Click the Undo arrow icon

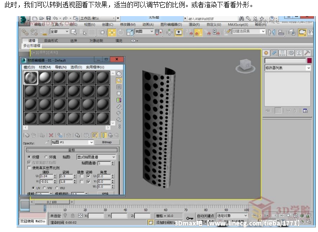coord(55,18)
